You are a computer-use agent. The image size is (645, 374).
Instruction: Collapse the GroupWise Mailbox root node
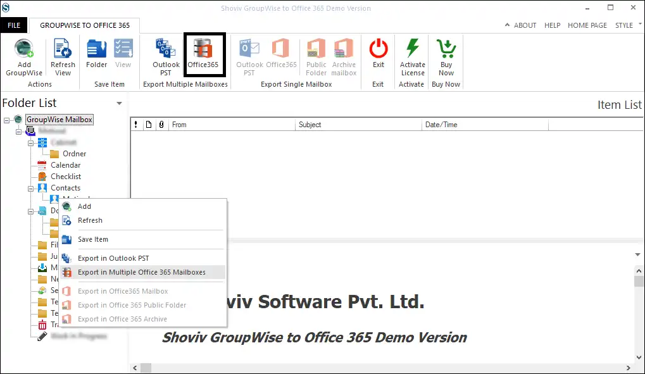pos(6,120)
